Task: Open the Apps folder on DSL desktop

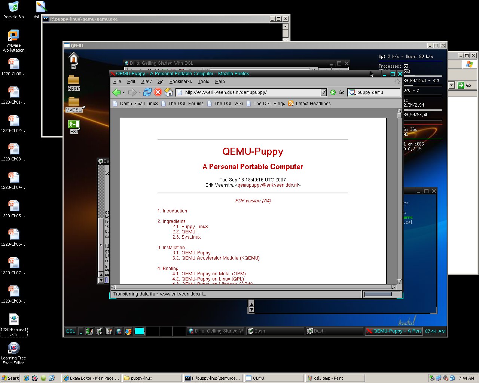Action: coord(74,83)
